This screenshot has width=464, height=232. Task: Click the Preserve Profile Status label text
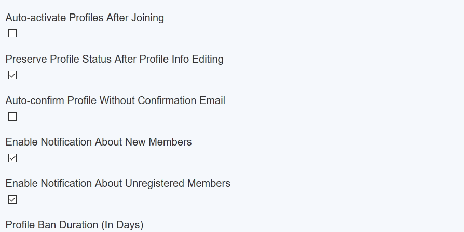(114, 59)
